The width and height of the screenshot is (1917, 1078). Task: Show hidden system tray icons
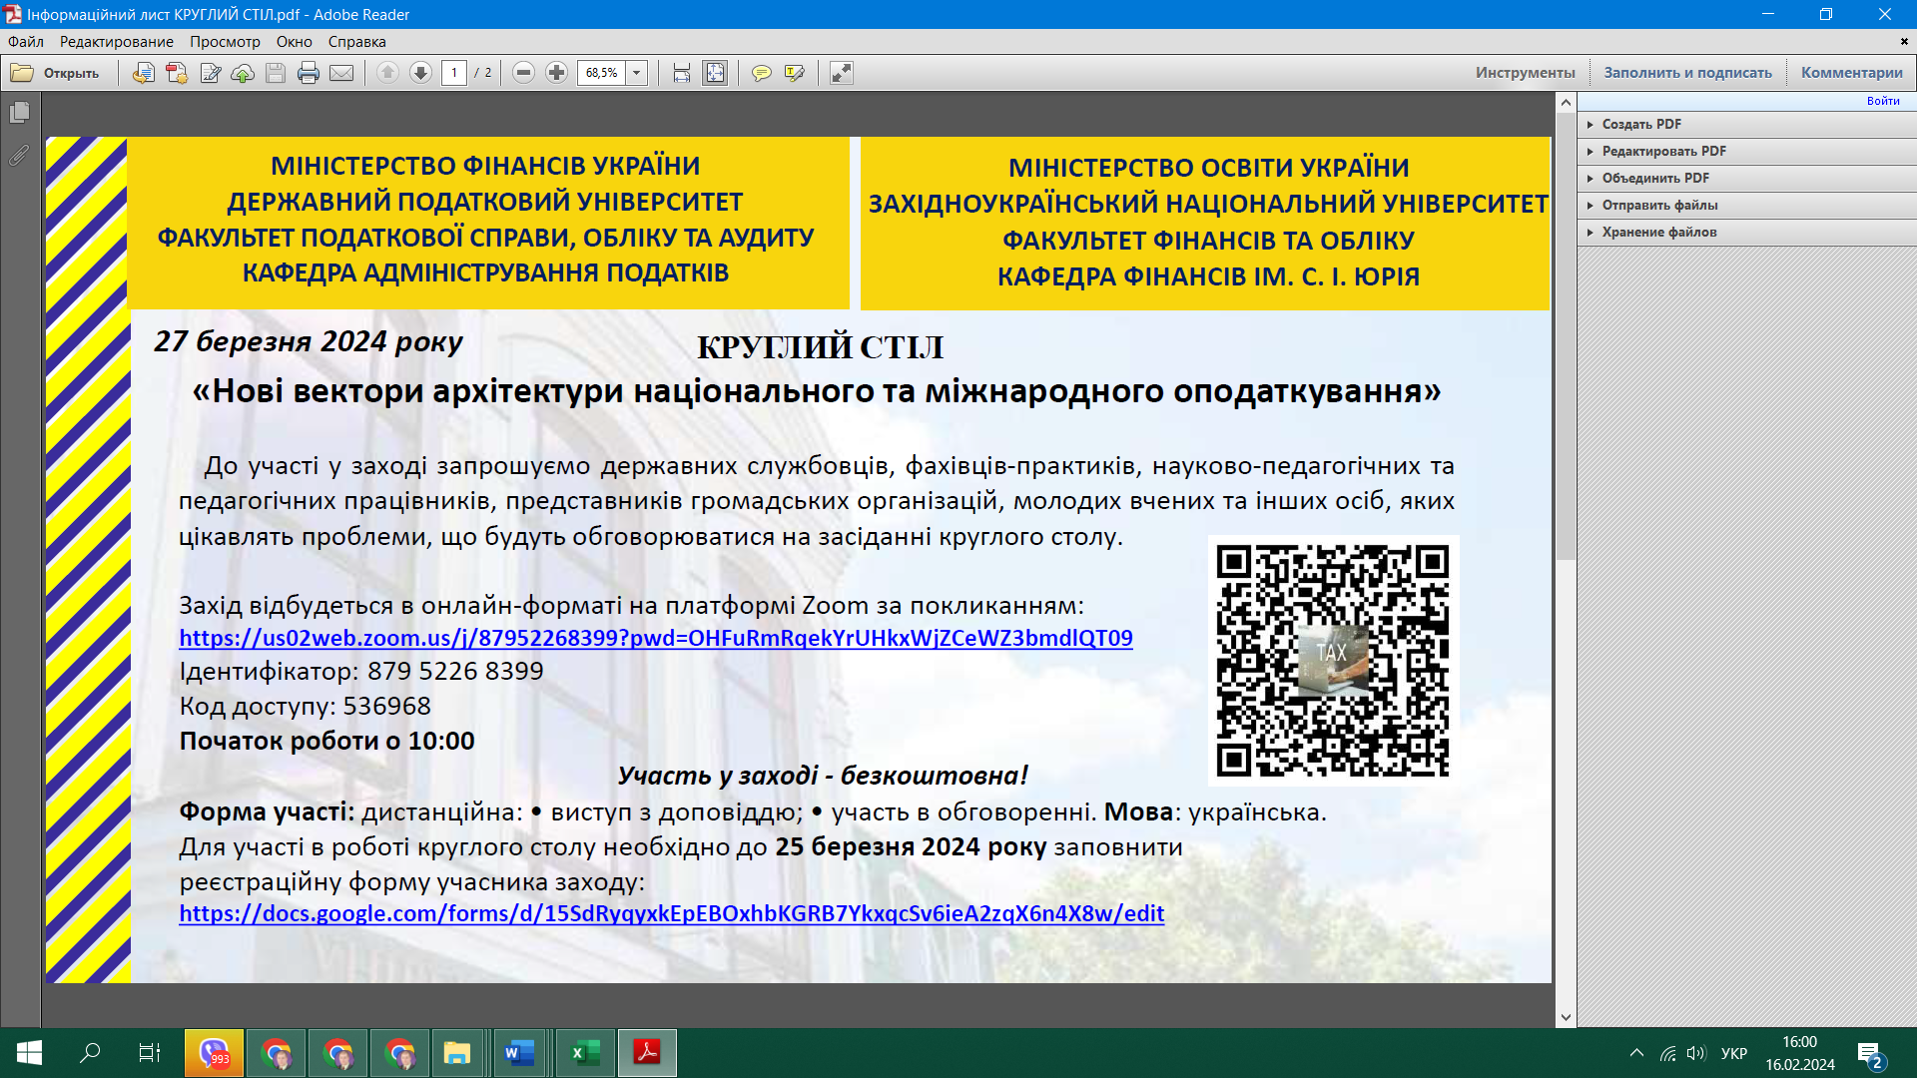1636,1053
